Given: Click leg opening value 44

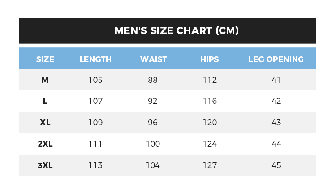Looking at the screenshot, I should [276, 144].
